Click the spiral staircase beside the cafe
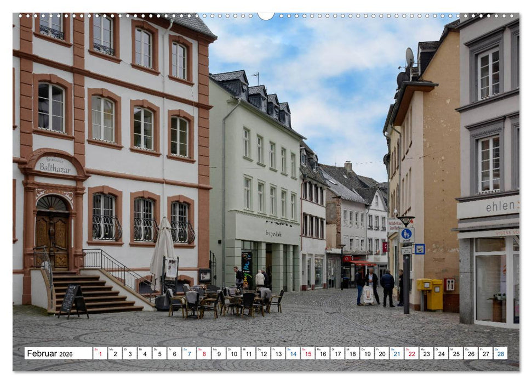This screenshot has width=532, height=384. click(x=214, y=263)
